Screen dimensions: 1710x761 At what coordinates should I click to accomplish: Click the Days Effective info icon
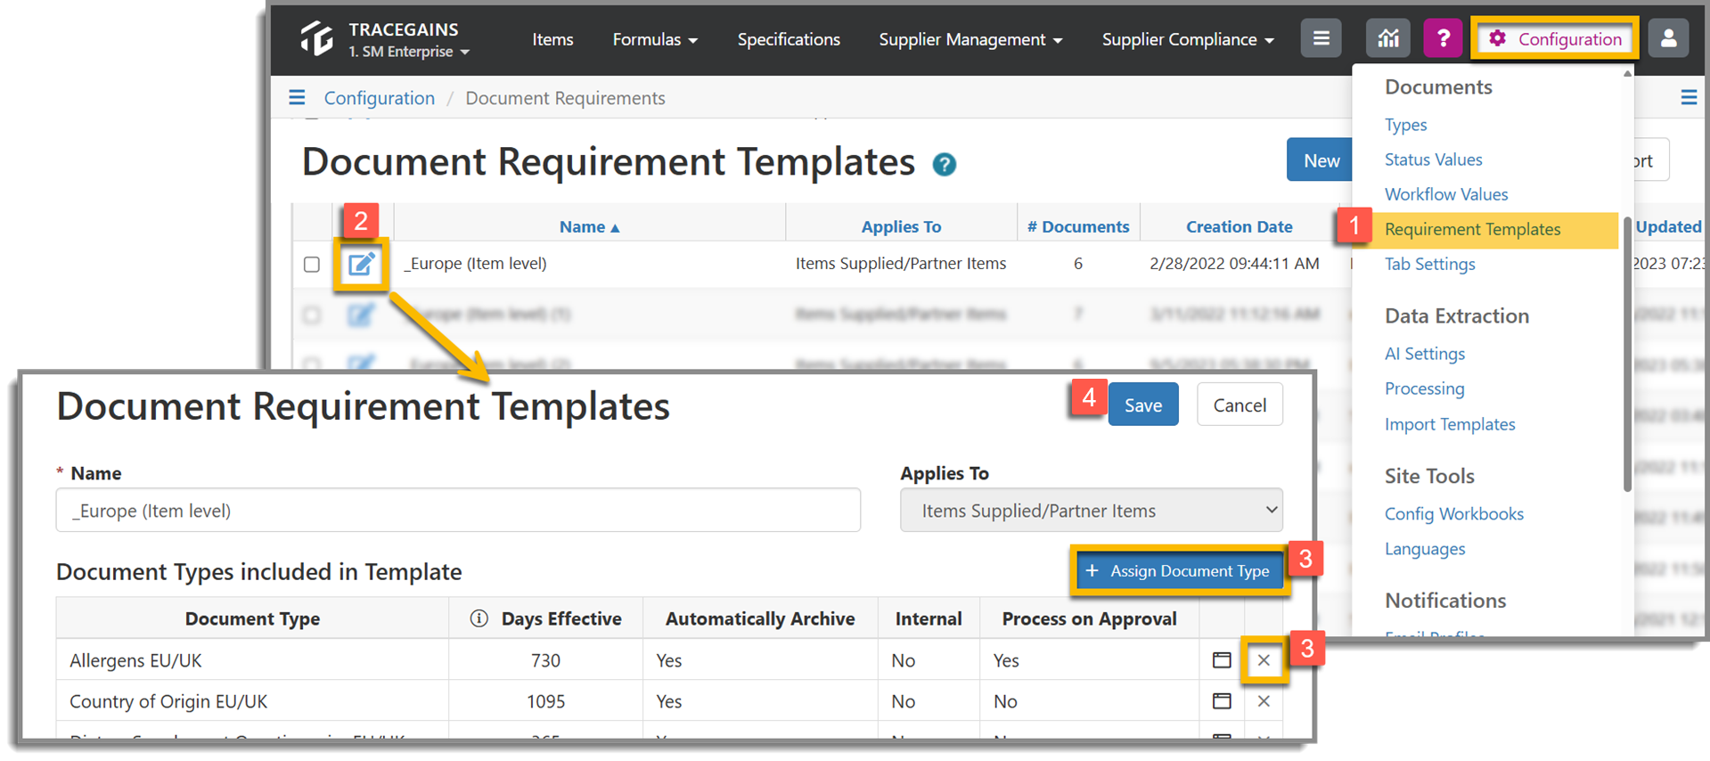click(479, 618)
